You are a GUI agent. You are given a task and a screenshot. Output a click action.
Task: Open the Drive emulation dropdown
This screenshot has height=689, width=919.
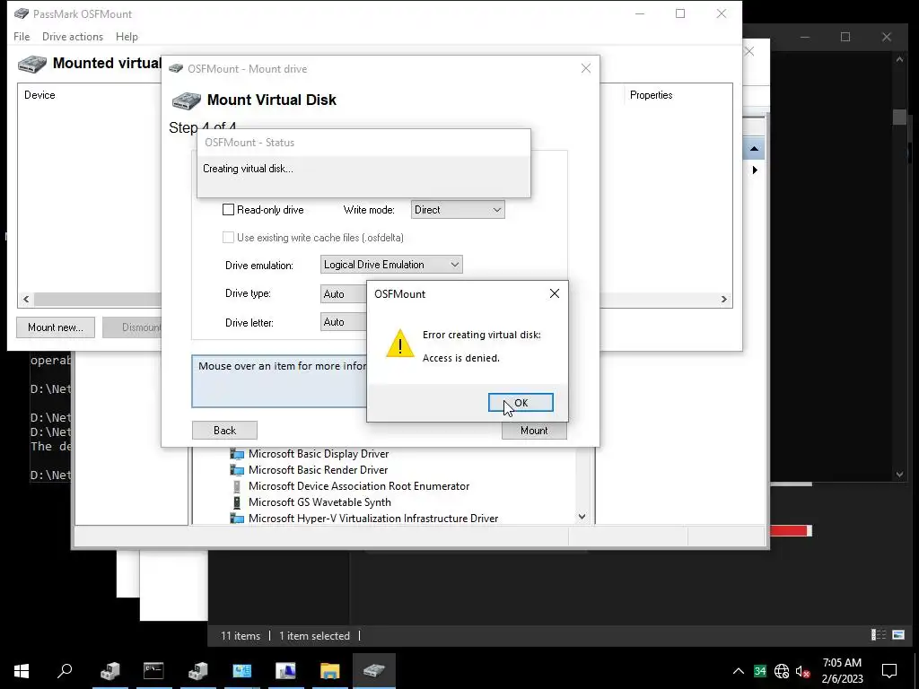click(391, 265)
